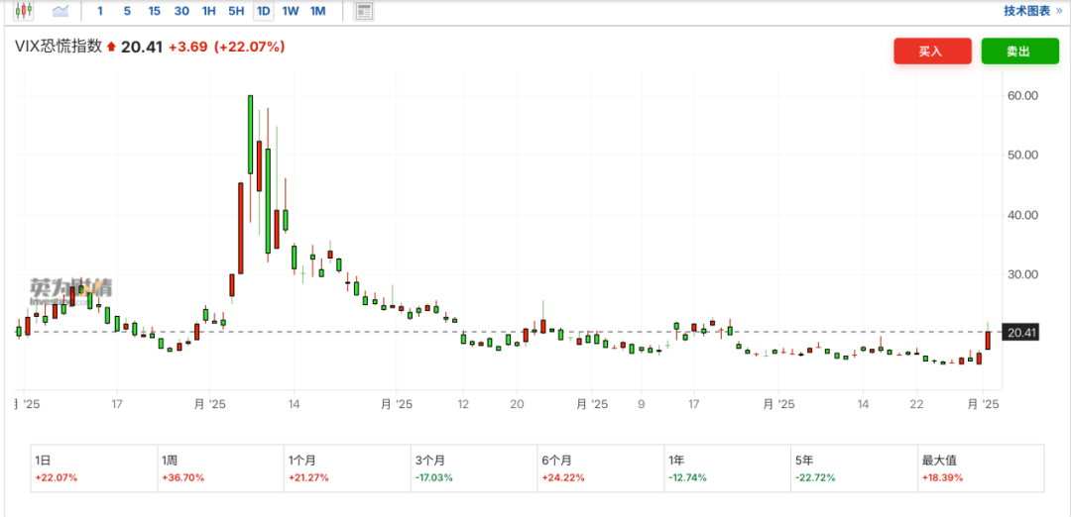Switch to the 1H timeframe
The image size is (1071, 517).
(x=208, y=11)
